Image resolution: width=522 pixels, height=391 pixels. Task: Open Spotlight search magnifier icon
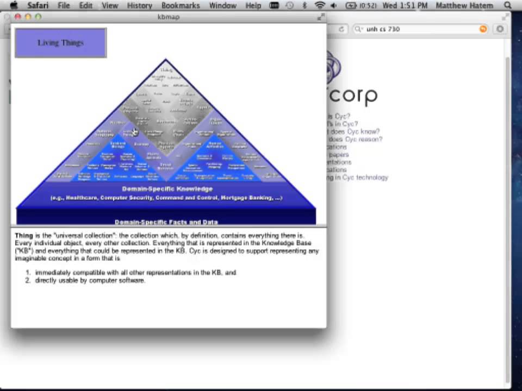(508, 5)
